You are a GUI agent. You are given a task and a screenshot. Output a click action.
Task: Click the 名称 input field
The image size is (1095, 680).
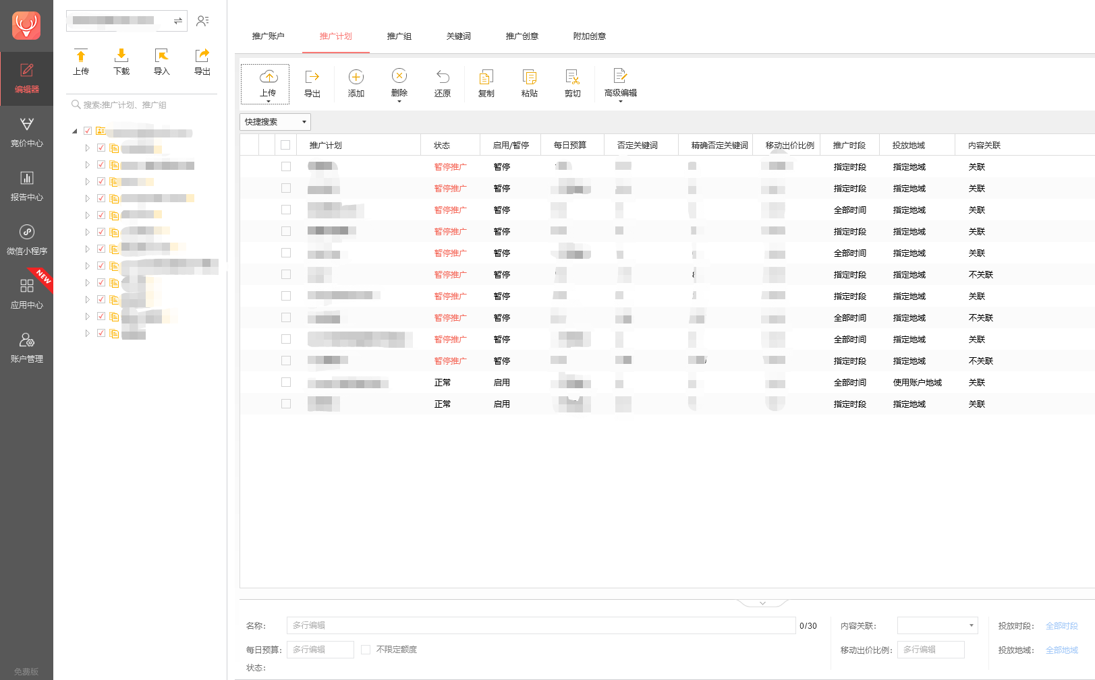tap(541, 625)
